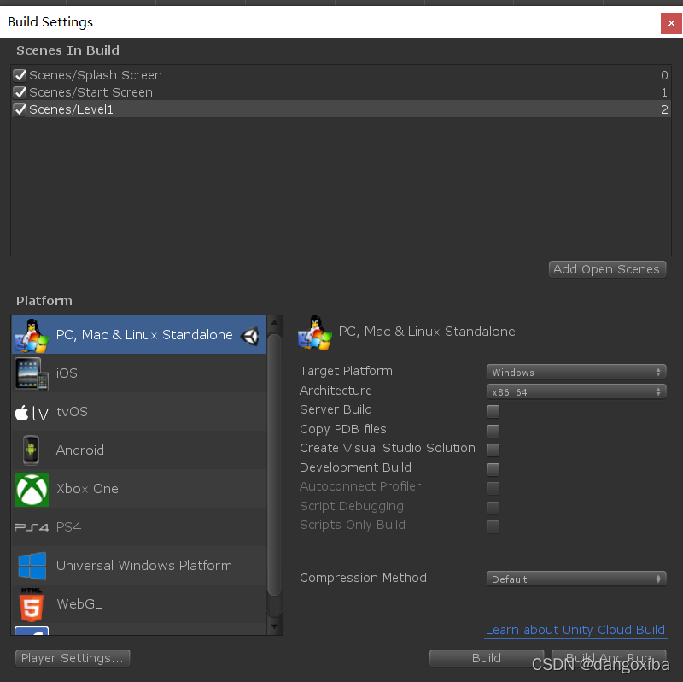This screenshot has height=682, width=683.
Task: Click the PS4 logo icon
Action: (32, 527)
